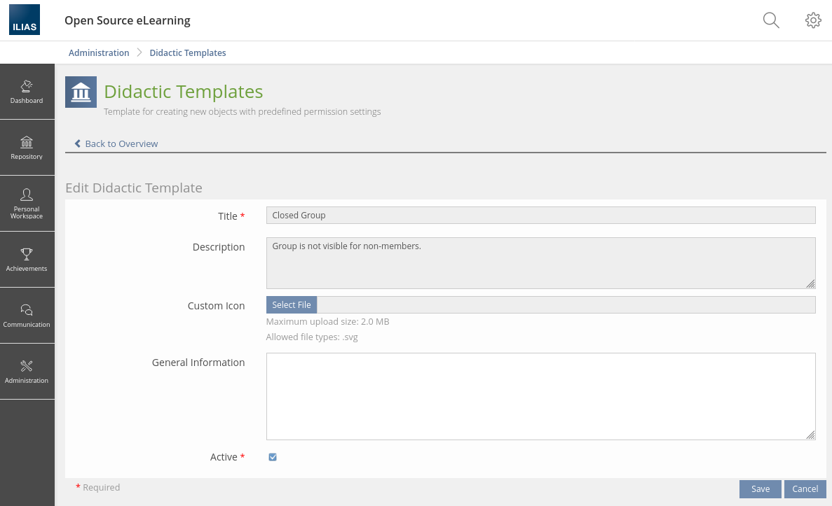
Task: Click the ILIAS logo in header
Action: coord(25,20)
